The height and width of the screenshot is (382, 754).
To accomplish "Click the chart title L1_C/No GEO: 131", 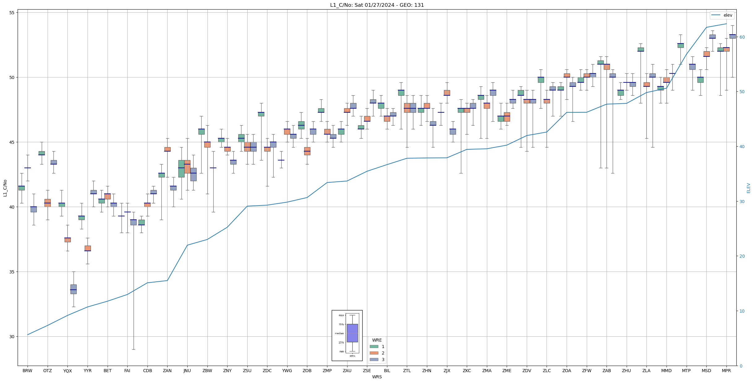I will [377, 5].
